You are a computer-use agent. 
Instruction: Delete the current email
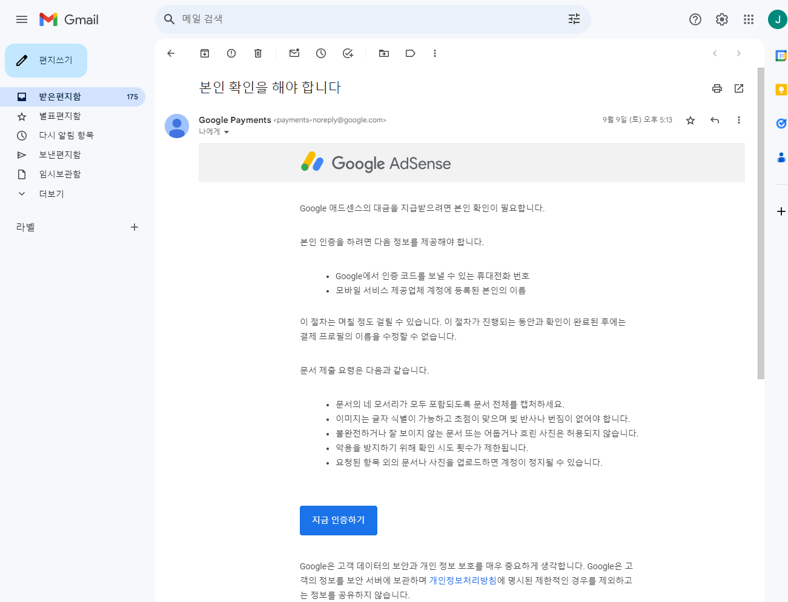pyautogui.click(x=257, y=53)
